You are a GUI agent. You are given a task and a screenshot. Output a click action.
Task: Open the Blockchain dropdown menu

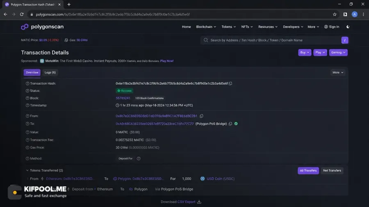(x=206, y=27)
